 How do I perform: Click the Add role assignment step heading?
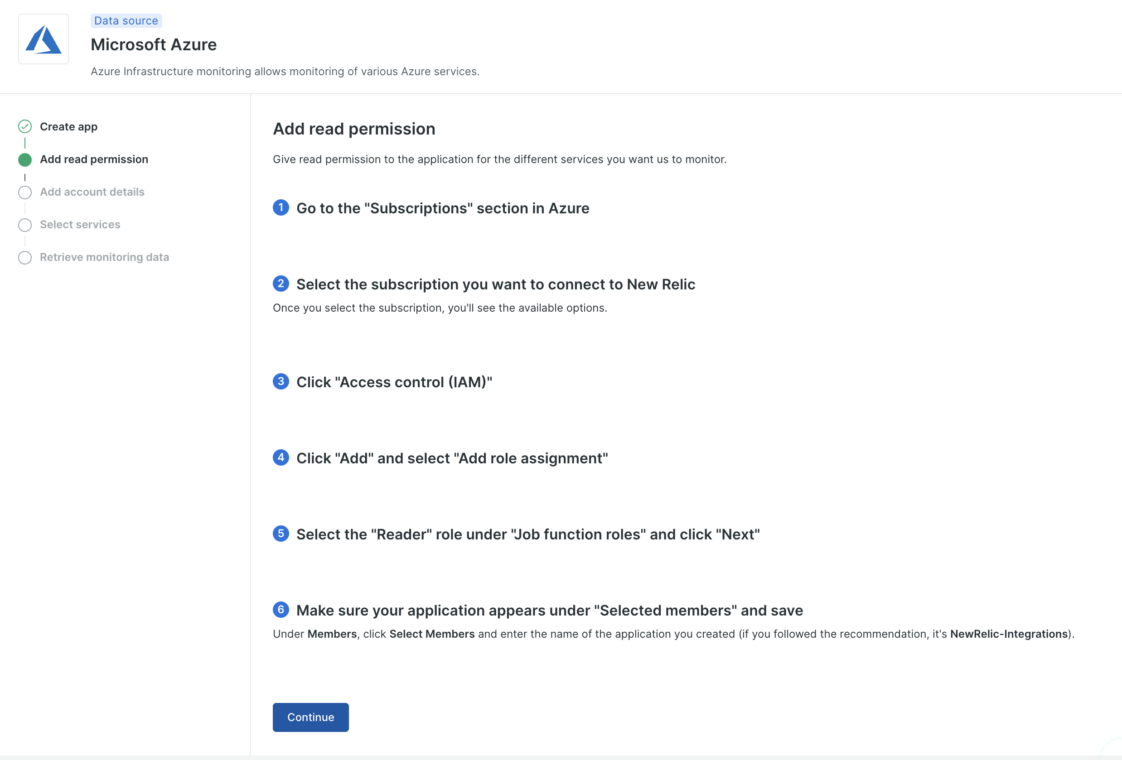pyautogui.click(x=451, y=458)
